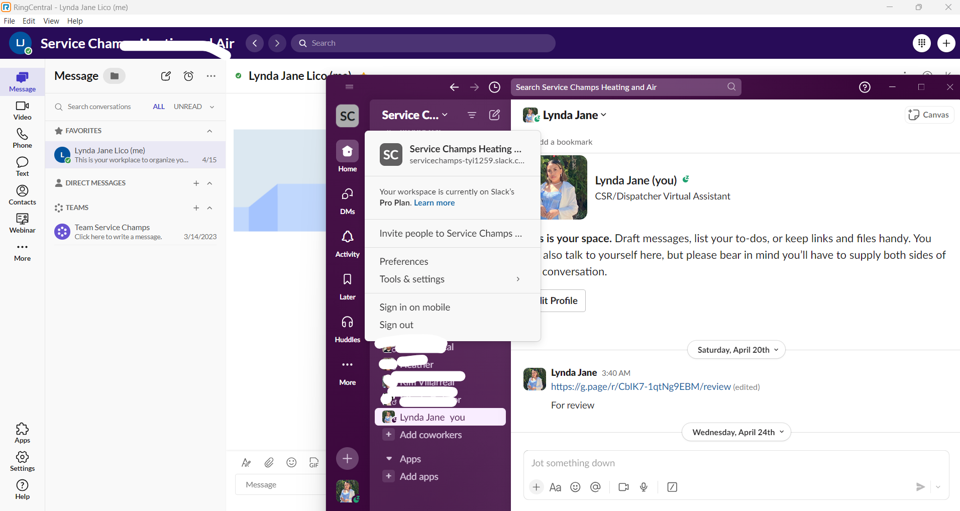Collapse DIRECT MESSAGES section
Viewport: 960px width, 511px height.
pos(209,183)
